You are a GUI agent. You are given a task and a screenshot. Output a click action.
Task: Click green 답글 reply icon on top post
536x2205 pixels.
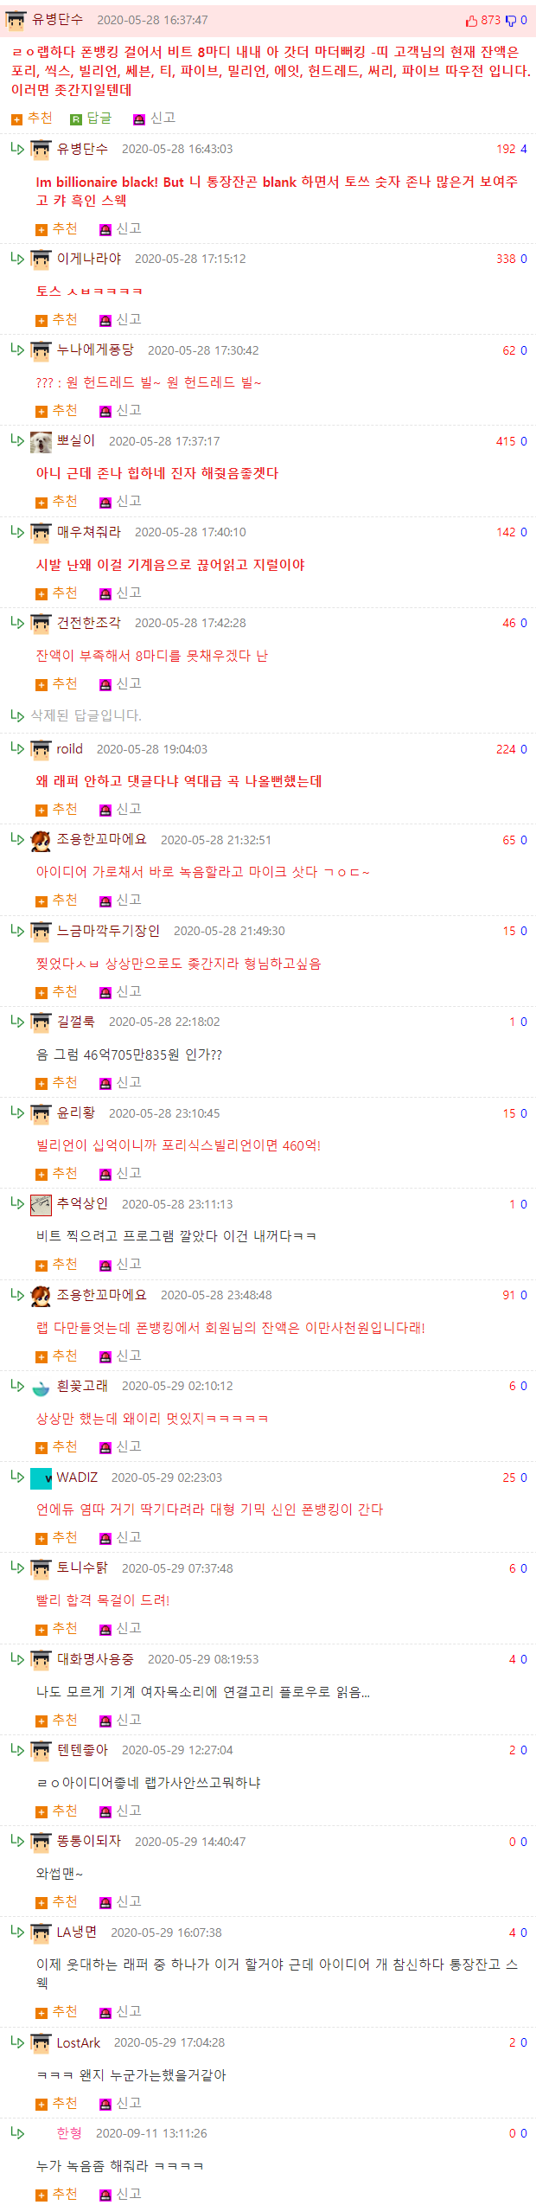coord(76,119)
